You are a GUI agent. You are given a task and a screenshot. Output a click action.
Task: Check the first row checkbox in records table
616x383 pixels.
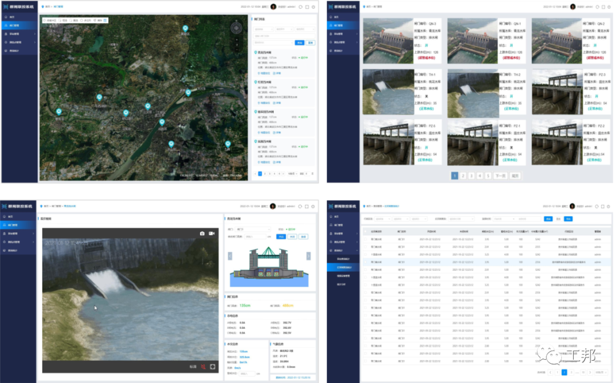click(366, 239)
